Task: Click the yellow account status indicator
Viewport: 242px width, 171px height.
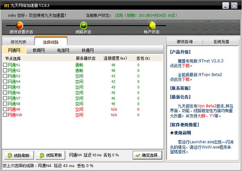Action: pos(152,25)
